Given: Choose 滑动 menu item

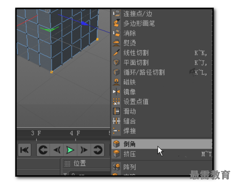Looking at the screenshot, I should 162,111.
